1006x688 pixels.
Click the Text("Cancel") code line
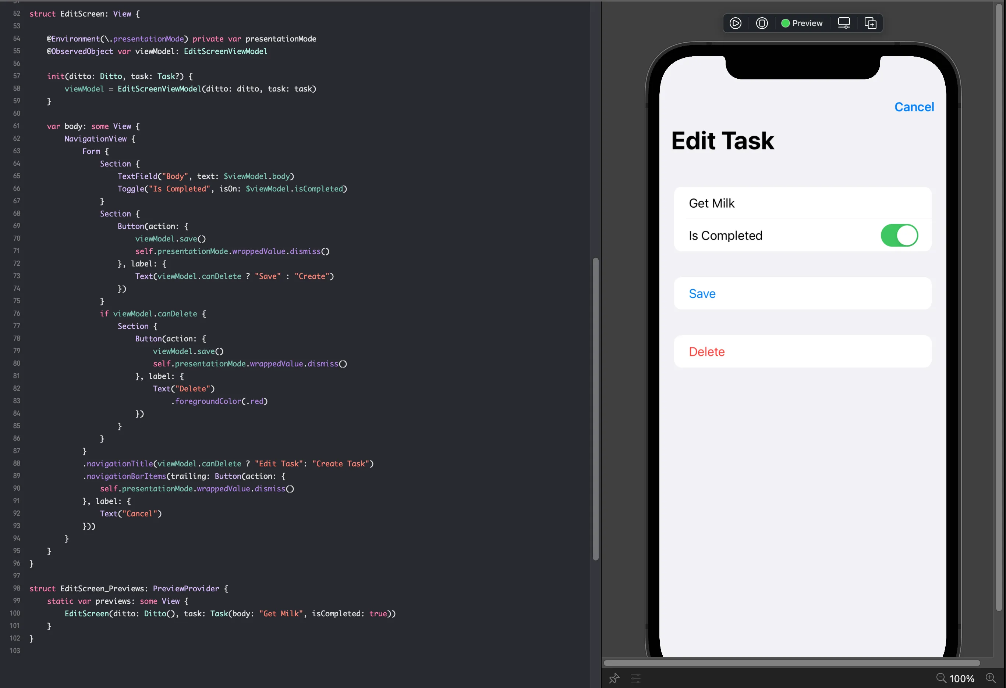[130, 513]
